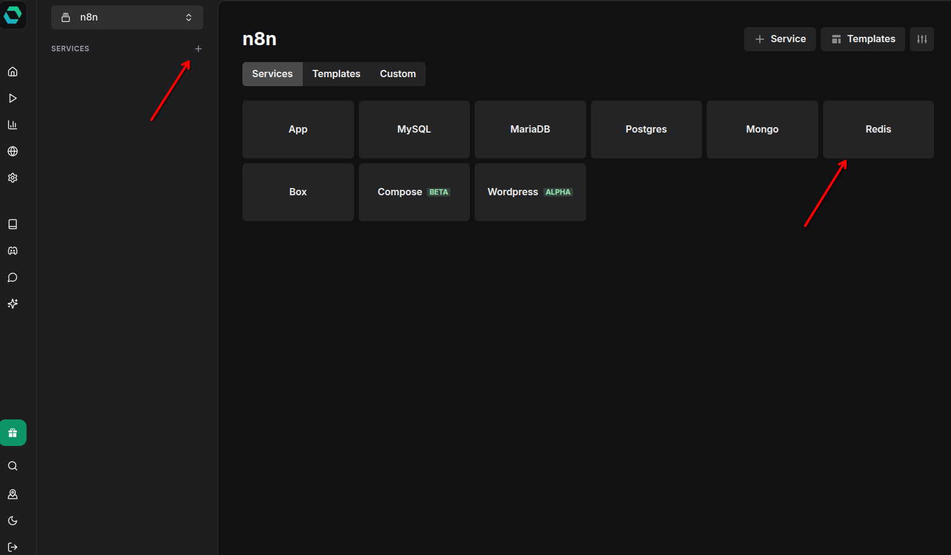
Task: Open the settings gear icon
Action: [x=13, y=178]
